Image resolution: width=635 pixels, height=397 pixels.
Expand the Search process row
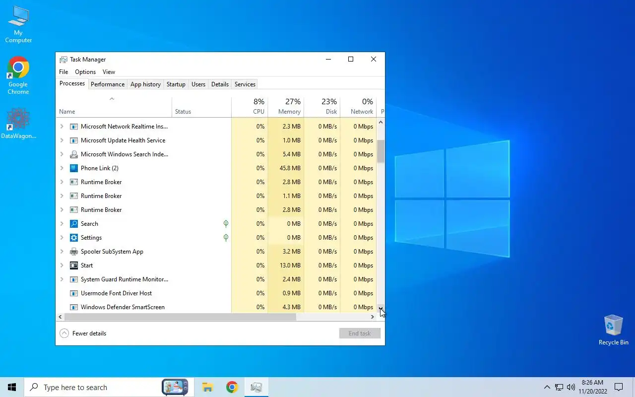62,224
